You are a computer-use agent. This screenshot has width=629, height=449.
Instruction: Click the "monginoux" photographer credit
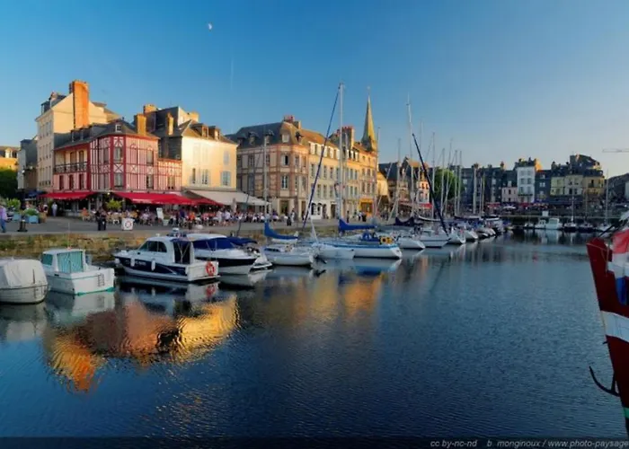pyautogui.click(x=516, y=443)
